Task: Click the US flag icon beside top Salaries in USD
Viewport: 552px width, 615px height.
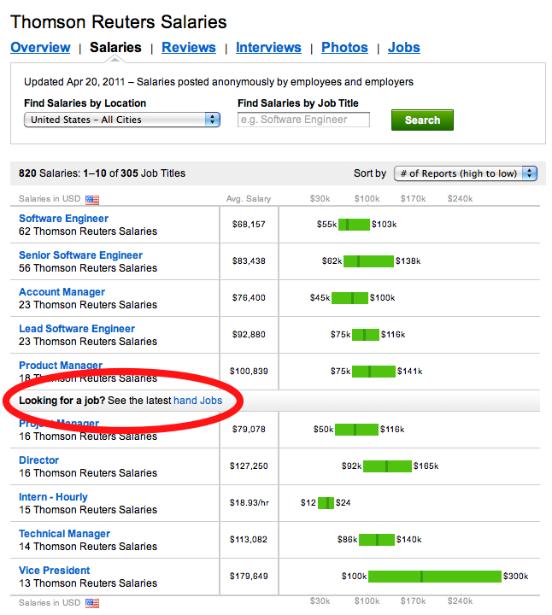Action: (92, 200)
